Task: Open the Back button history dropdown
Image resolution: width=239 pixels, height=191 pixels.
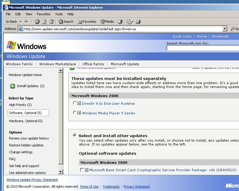Action: tap(20, 22)
